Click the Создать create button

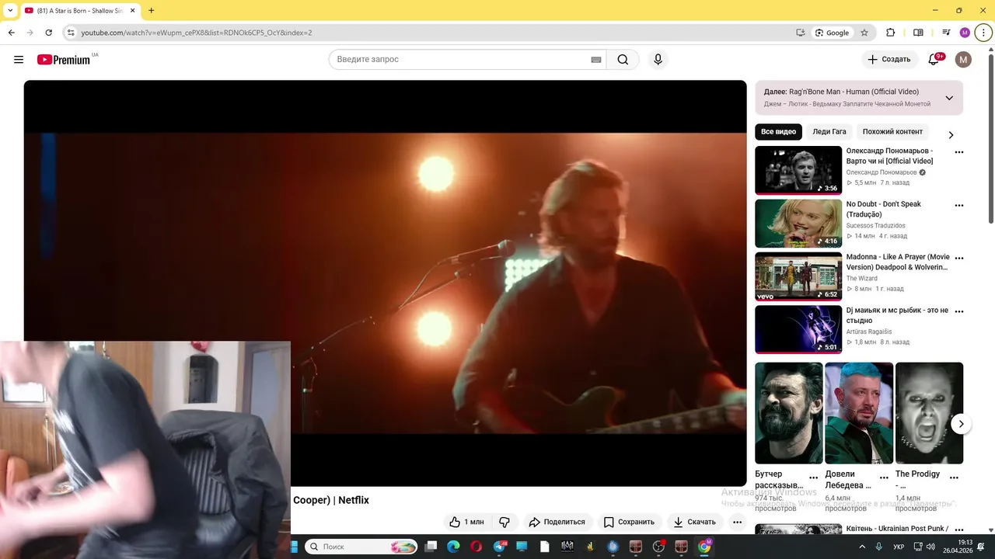pos(889,60)
